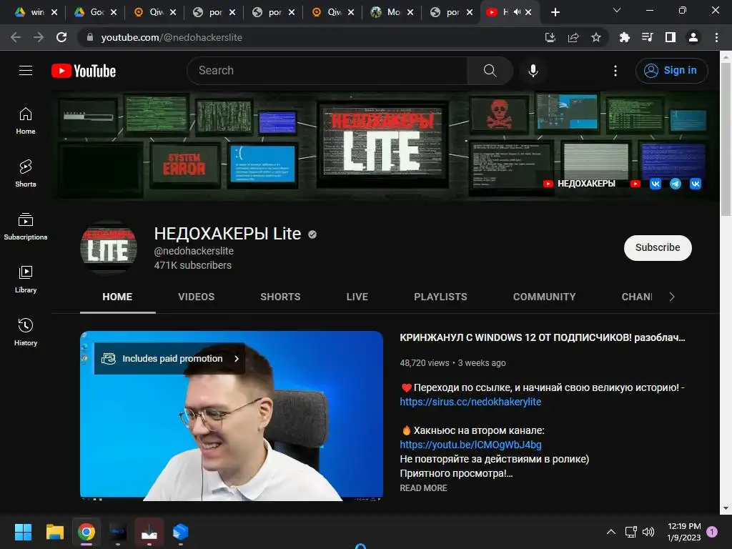This screenshot has width=732, height=549.
Task: Expand the Includes paid promotion notice
Action: [x=169, y=359]
